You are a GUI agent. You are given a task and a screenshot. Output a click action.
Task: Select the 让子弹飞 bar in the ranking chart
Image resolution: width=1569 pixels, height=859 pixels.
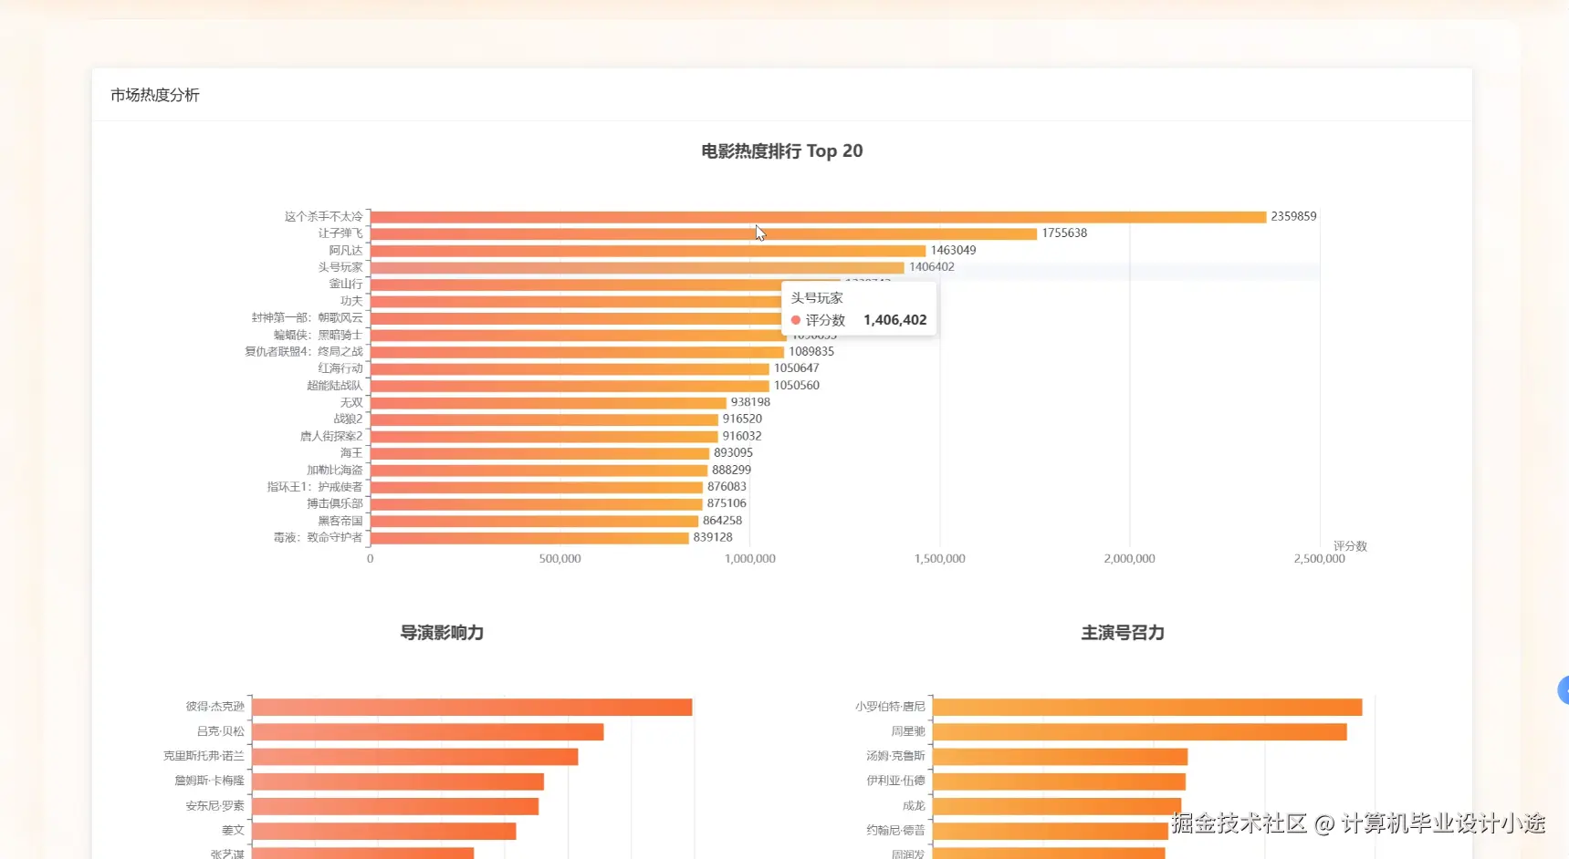[703, 233]
